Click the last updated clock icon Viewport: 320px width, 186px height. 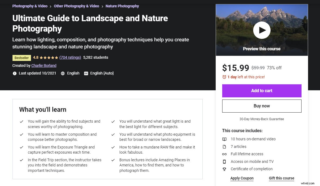coord(15,73)
